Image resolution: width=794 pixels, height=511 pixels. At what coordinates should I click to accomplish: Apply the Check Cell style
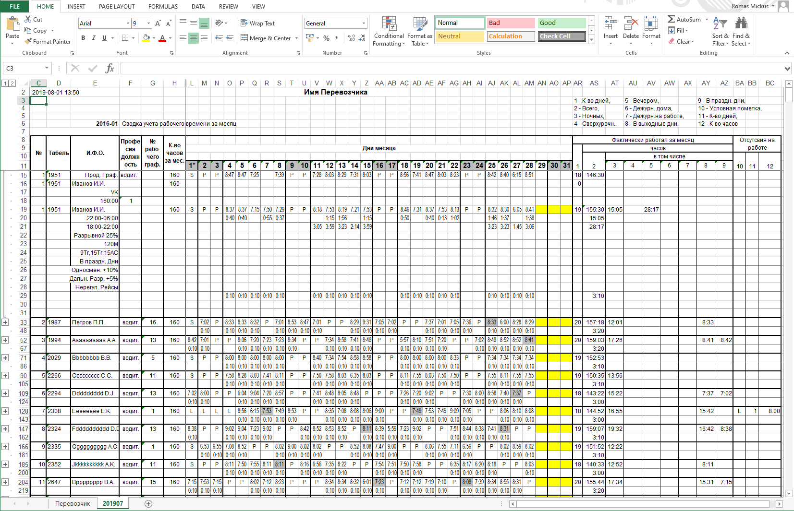562,36
